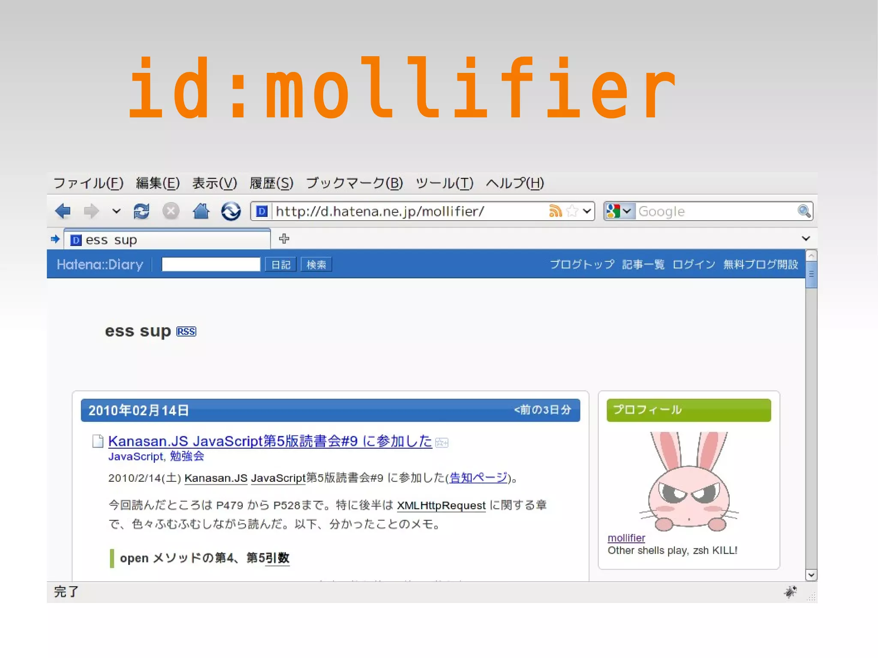Click the bug icon in status bar
Screen dimensions: 878x658
pos(790,592)
